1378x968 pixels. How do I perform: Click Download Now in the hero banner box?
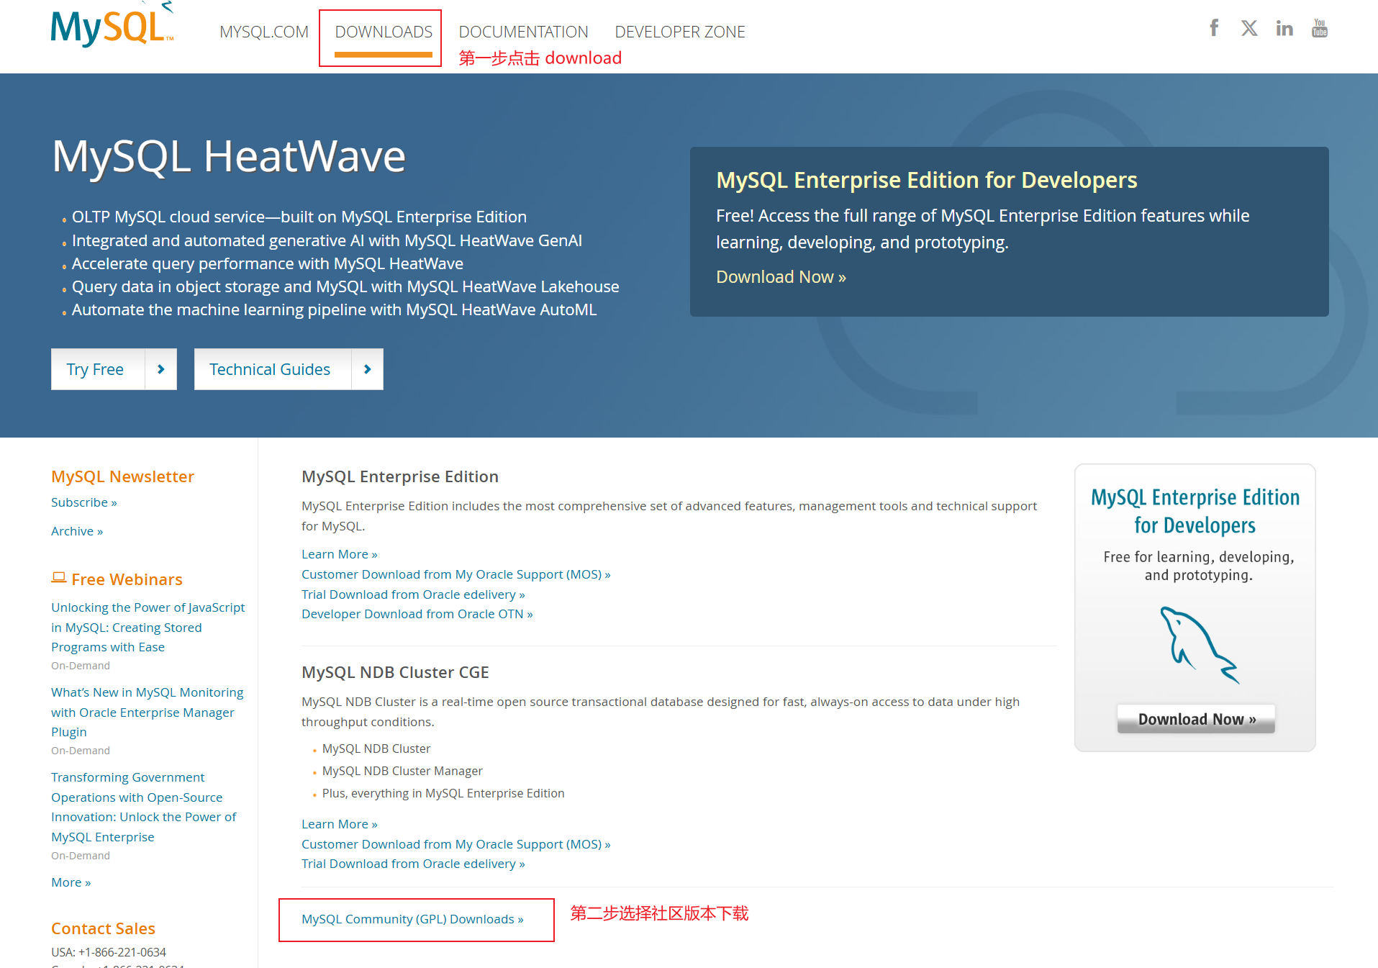tap(781, 277)
